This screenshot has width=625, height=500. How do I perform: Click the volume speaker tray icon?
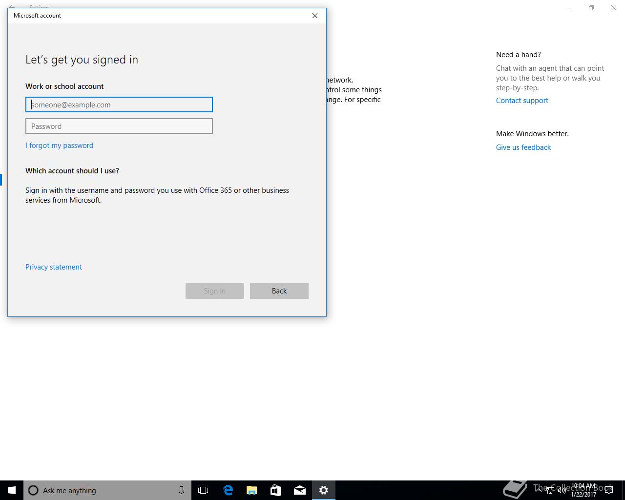pos(562,490)
